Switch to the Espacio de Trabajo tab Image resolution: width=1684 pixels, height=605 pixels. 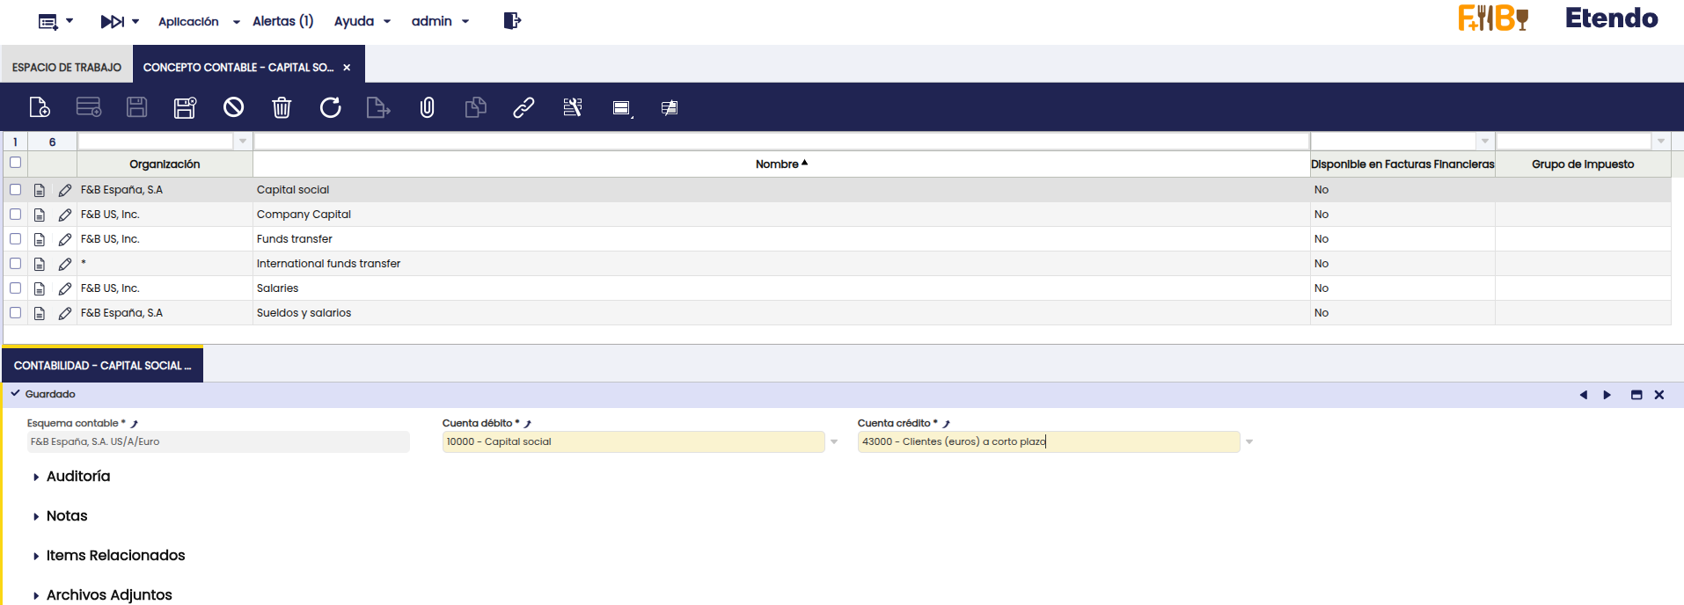click(x=67, y=68)
